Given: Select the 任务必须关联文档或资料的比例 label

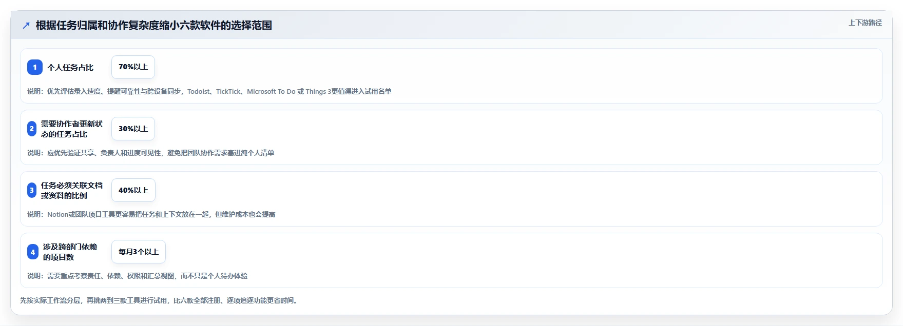Looking at the screenshot, I should pos(72,190).
